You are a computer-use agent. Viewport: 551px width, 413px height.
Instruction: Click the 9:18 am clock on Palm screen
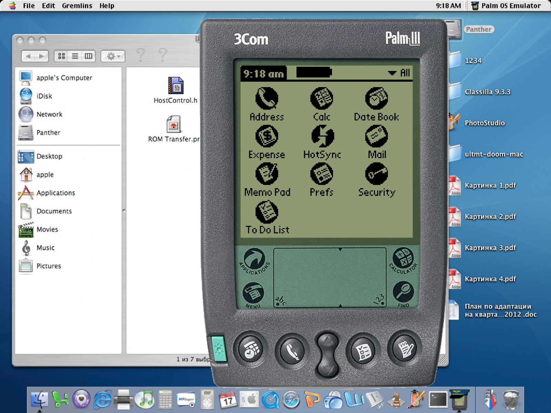(x=263, y=73)
